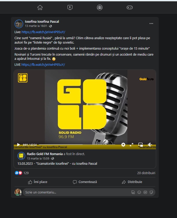The width and height of the screenshot is (177, 218).
Task: Like the post with Îmi place
Action: coord(38,182)
